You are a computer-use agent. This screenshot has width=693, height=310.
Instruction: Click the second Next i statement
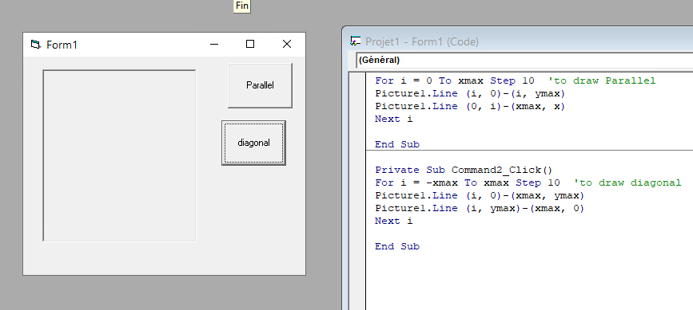pos(393,221)
